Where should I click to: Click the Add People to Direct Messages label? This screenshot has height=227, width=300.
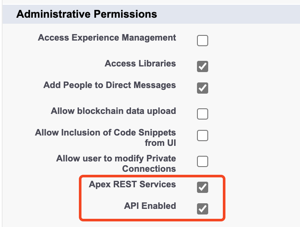[x=109, y=85]
